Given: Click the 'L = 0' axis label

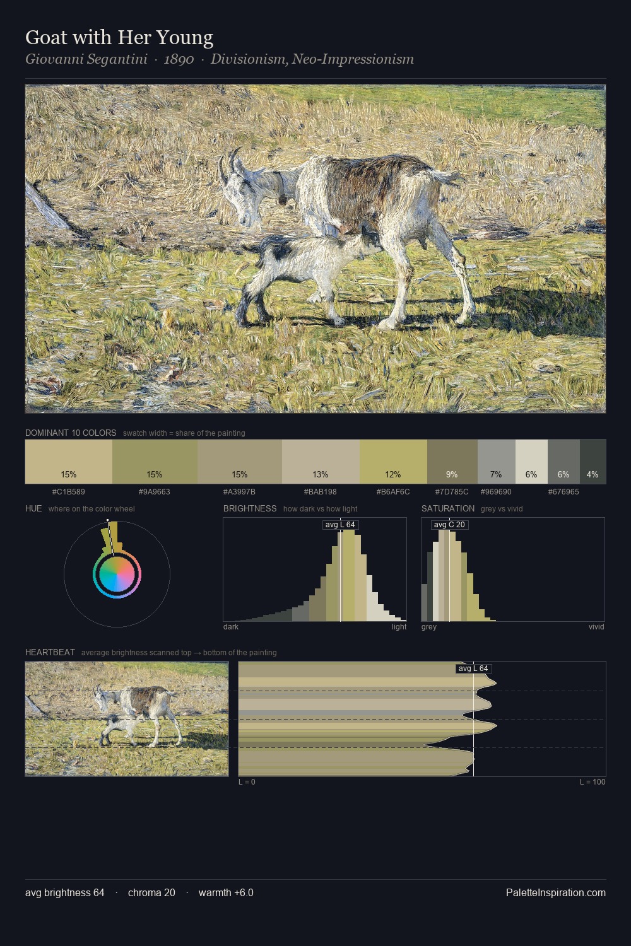Looking at the screenshot, I should click(x=247, y=782).
